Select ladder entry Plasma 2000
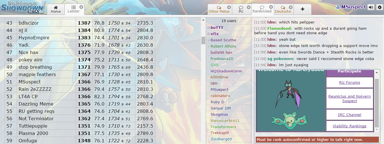The width and height of the screenshot is (384, 144). 80,133
